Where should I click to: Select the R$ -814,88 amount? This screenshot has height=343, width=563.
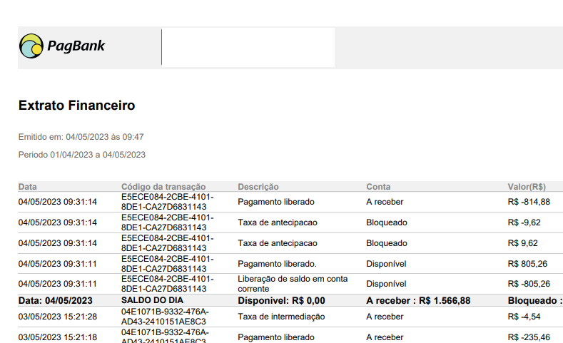[529, 202]
